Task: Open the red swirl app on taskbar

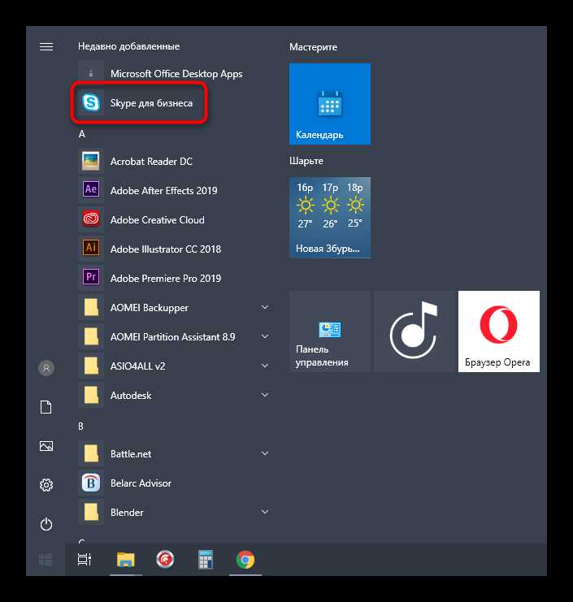Action: (165, 560)
